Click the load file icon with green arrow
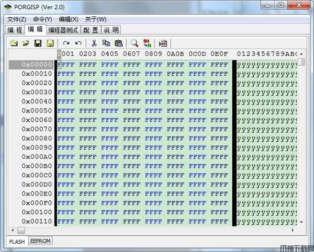 click(x=26, y=43)
